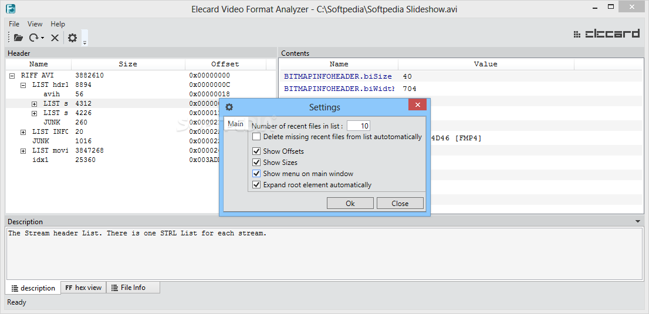
Task: Open the recent files arrow beside reload icon
Action: click(43, 38)
